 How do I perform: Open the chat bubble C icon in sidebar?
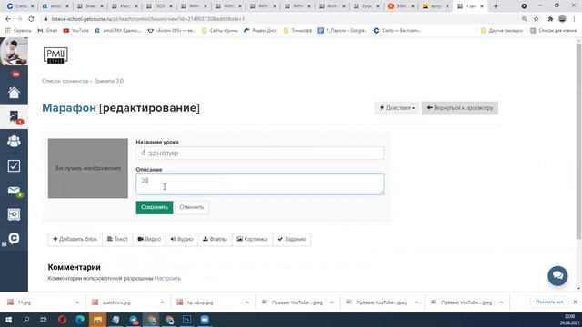(14, 238)
